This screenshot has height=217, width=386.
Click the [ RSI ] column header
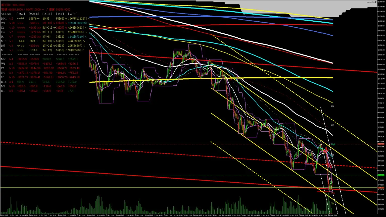tap(60, 14)
